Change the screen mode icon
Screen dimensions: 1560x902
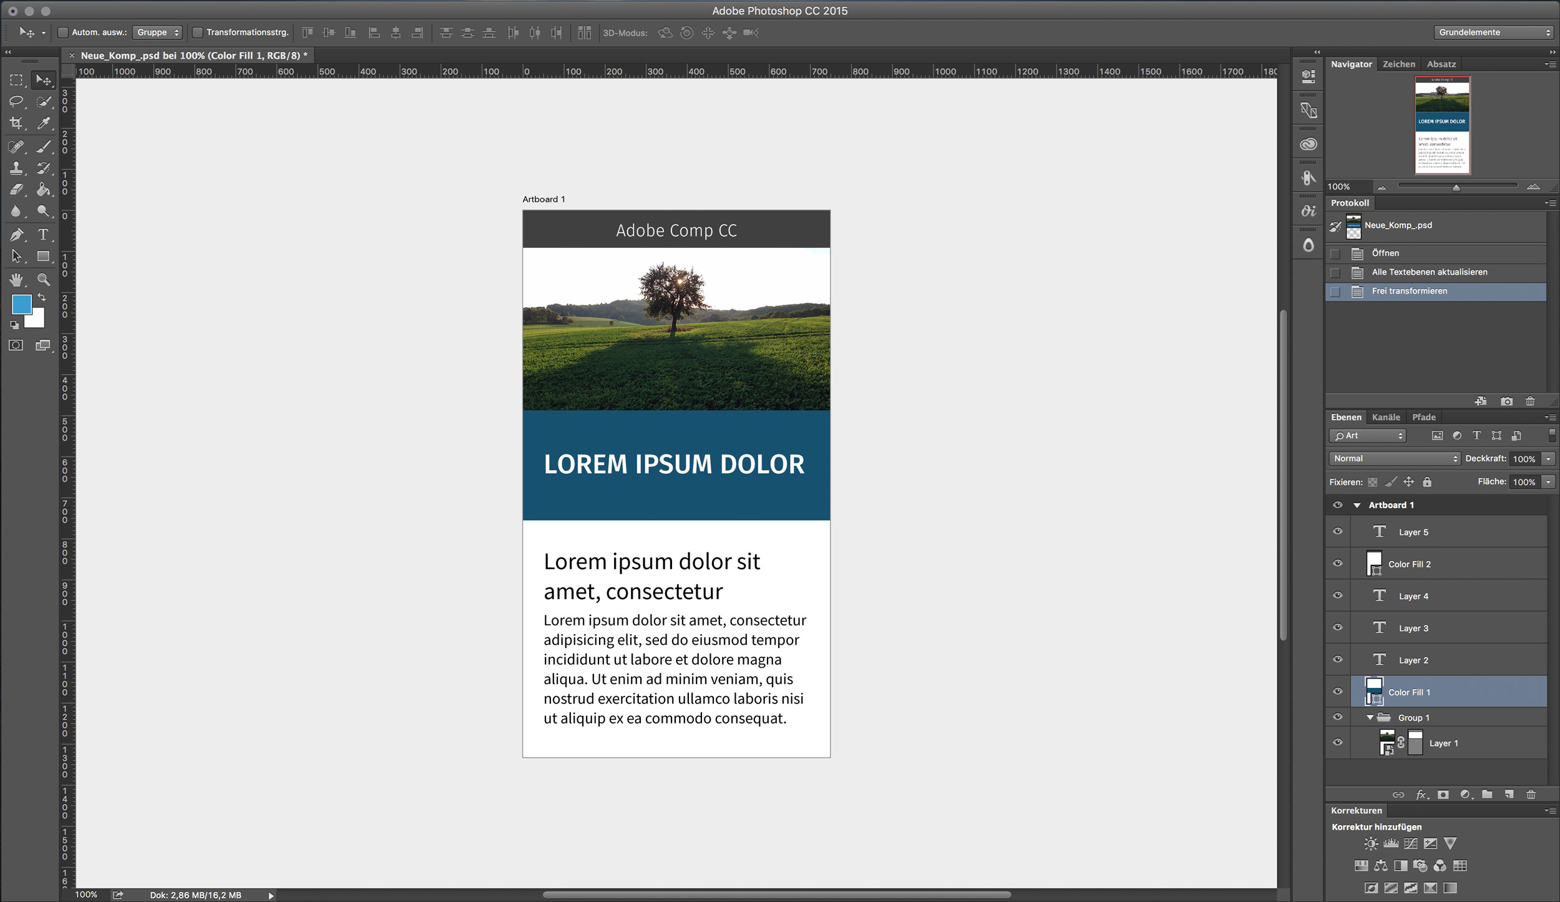coord(43,345)
